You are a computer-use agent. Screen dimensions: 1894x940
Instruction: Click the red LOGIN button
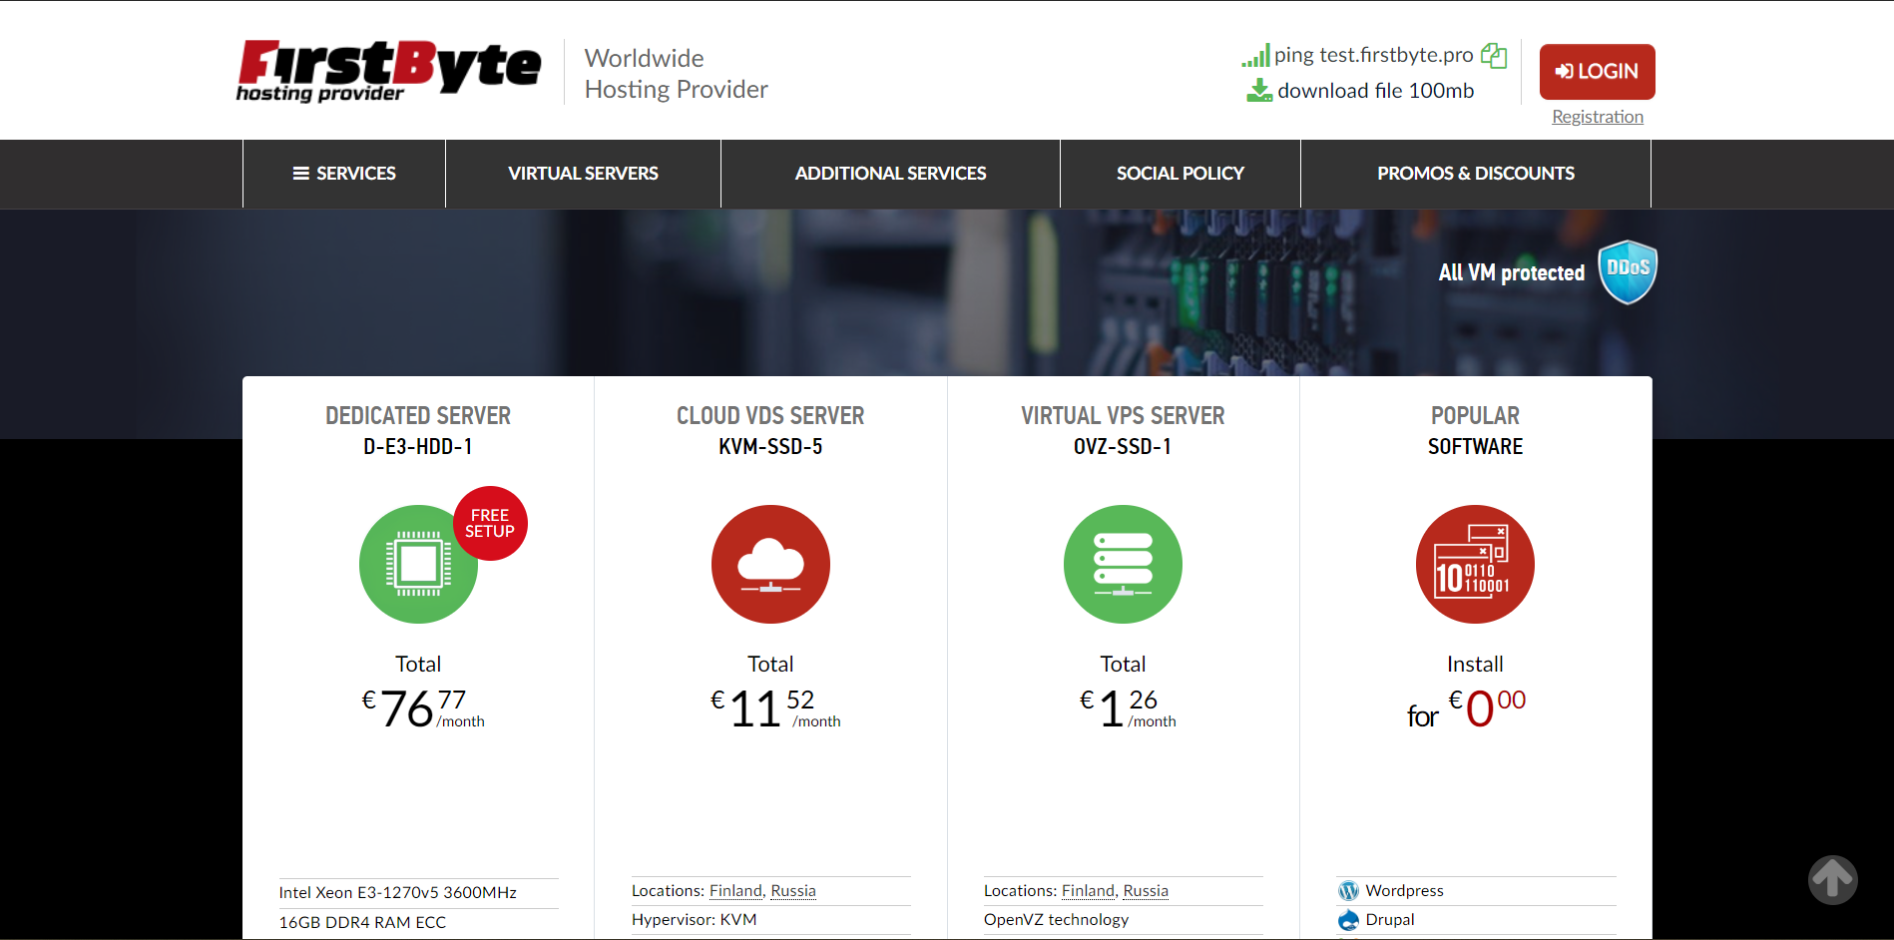1597,72
